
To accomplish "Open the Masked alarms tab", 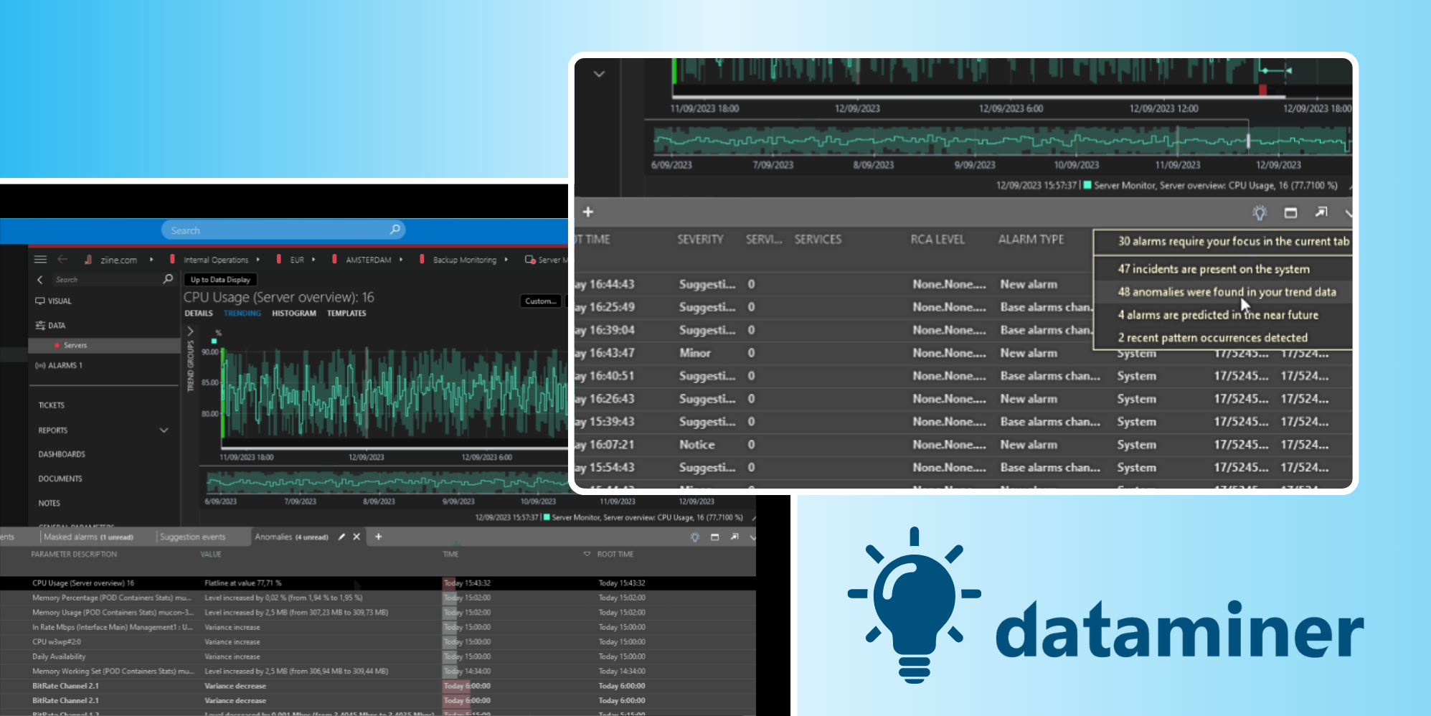I will pyautogui.click(x=88, y=537).
